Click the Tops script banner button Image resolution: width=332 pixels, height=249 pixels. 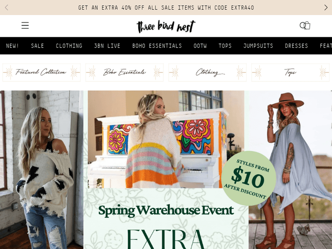(x=290, y=73)
